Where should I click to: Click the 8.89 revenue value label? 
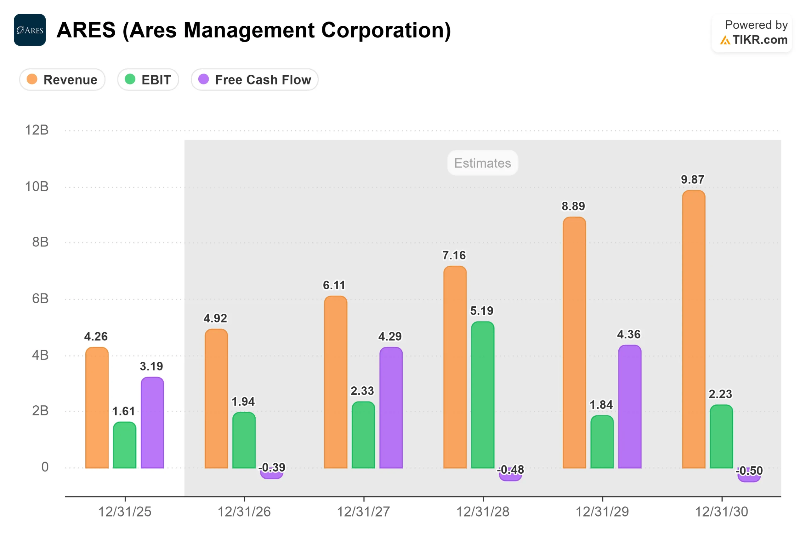tap(573, 206)
